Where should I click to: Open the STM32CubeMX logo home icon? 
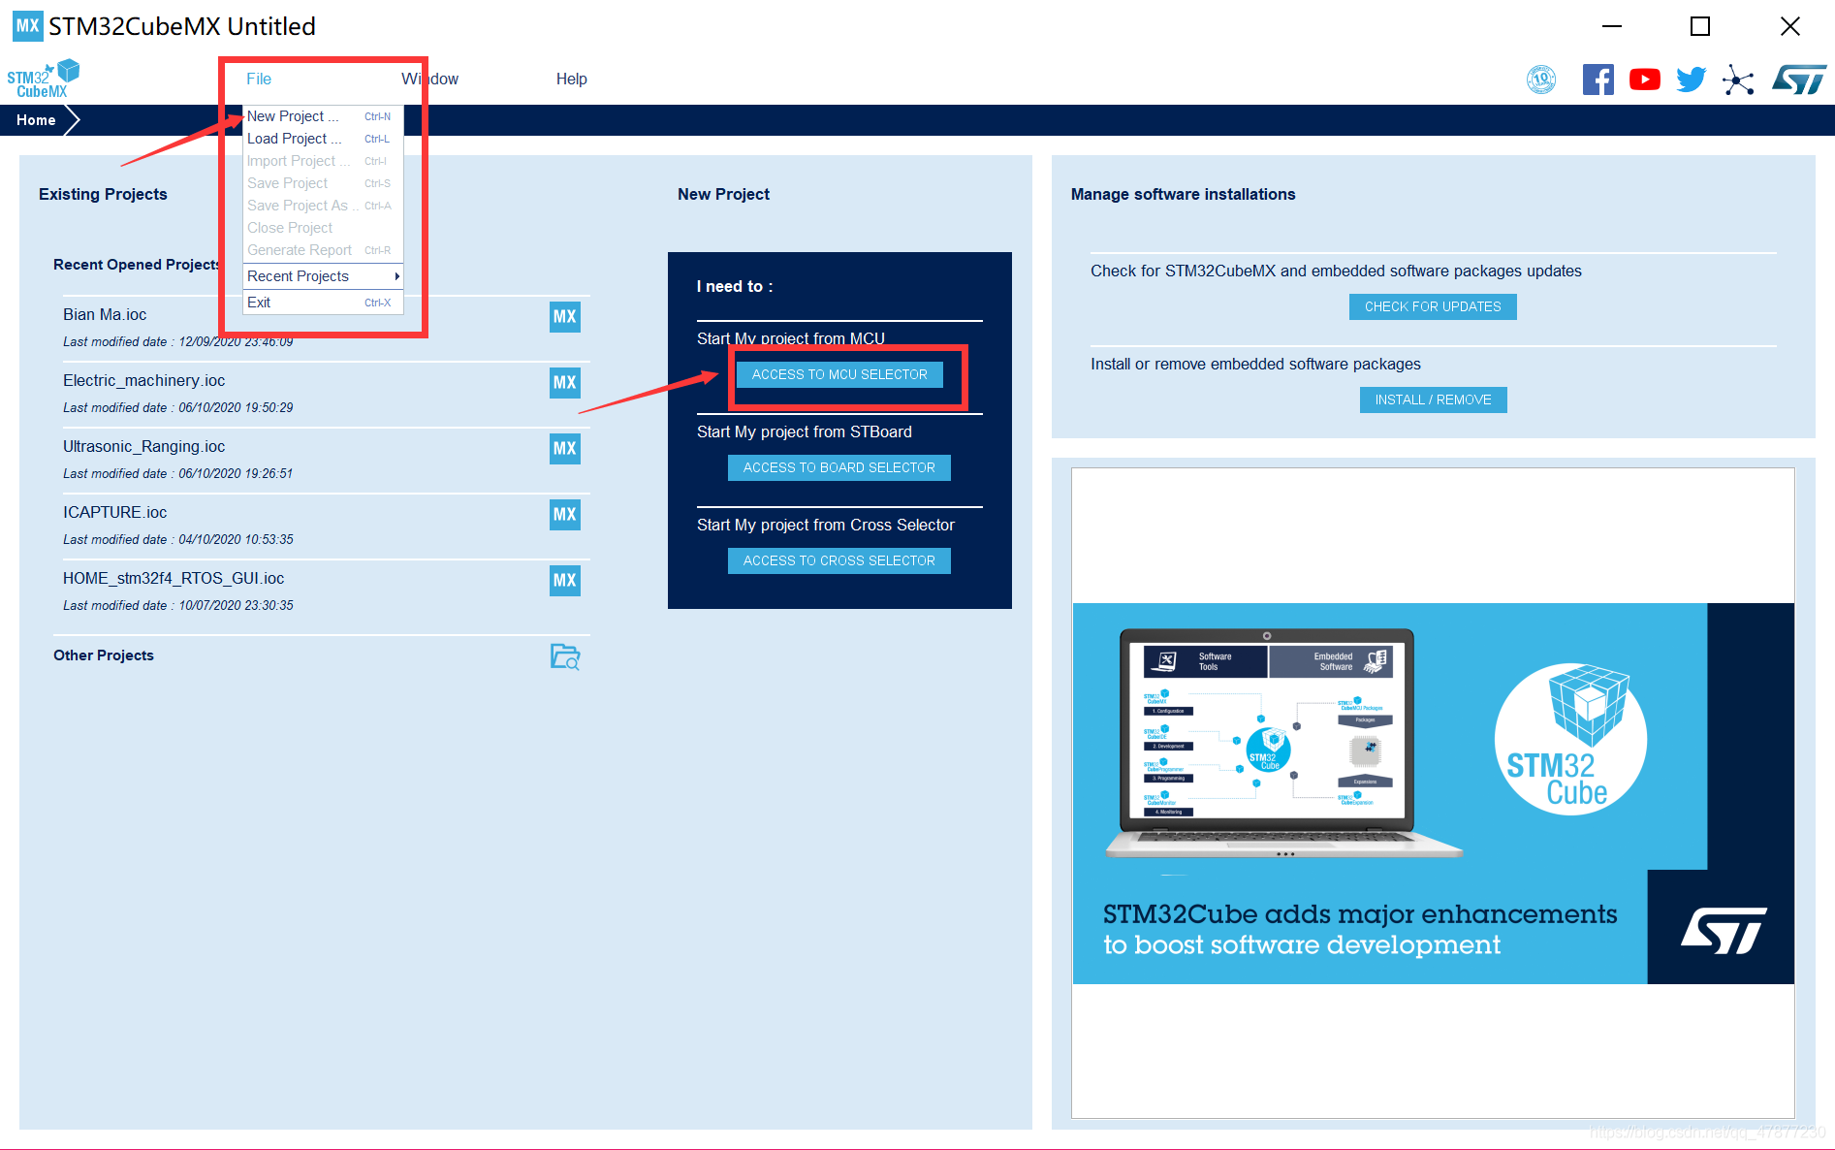43,79
